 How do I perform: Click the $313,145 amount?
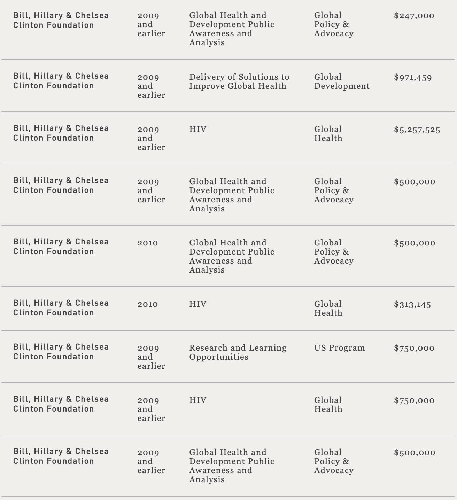point(412,305)
